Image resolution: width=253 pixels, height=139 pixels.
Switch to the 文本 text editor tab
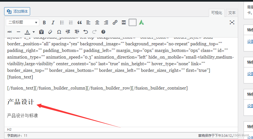(232, 13)
